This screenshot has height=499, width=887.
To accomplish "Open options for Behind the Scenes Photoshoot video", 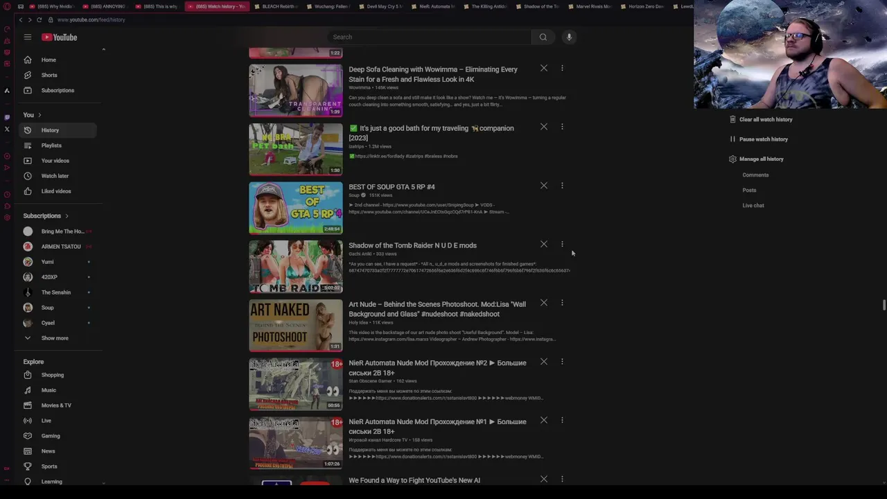I will point(562,303).
